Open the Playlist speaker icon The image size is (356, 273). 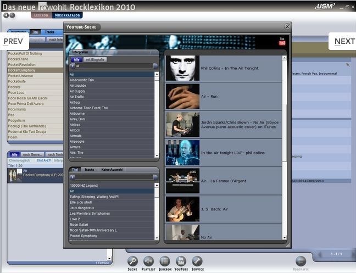pos(148,261)
